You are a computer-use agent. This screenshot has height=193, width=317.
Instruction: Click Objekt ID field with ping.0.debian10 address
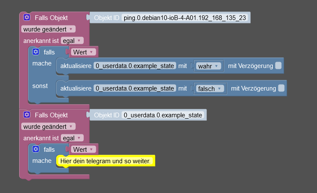tap(185, 18)
